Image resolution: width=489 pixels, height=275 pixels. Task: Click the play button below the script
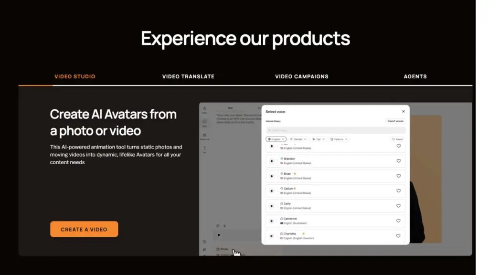219,234
